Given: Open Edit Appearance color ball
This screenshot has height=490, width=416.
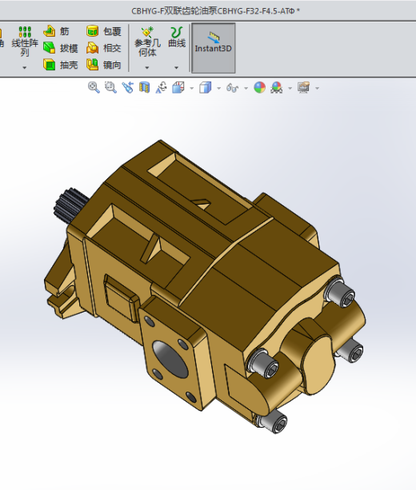Looking at the screenshot, I should click(x=260, y=87).
